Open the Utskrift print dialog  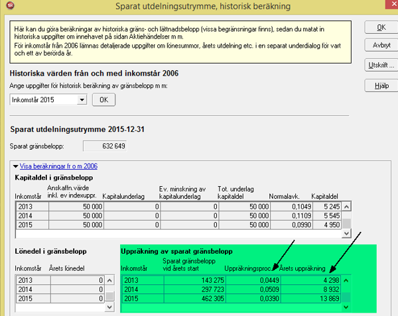381,66
